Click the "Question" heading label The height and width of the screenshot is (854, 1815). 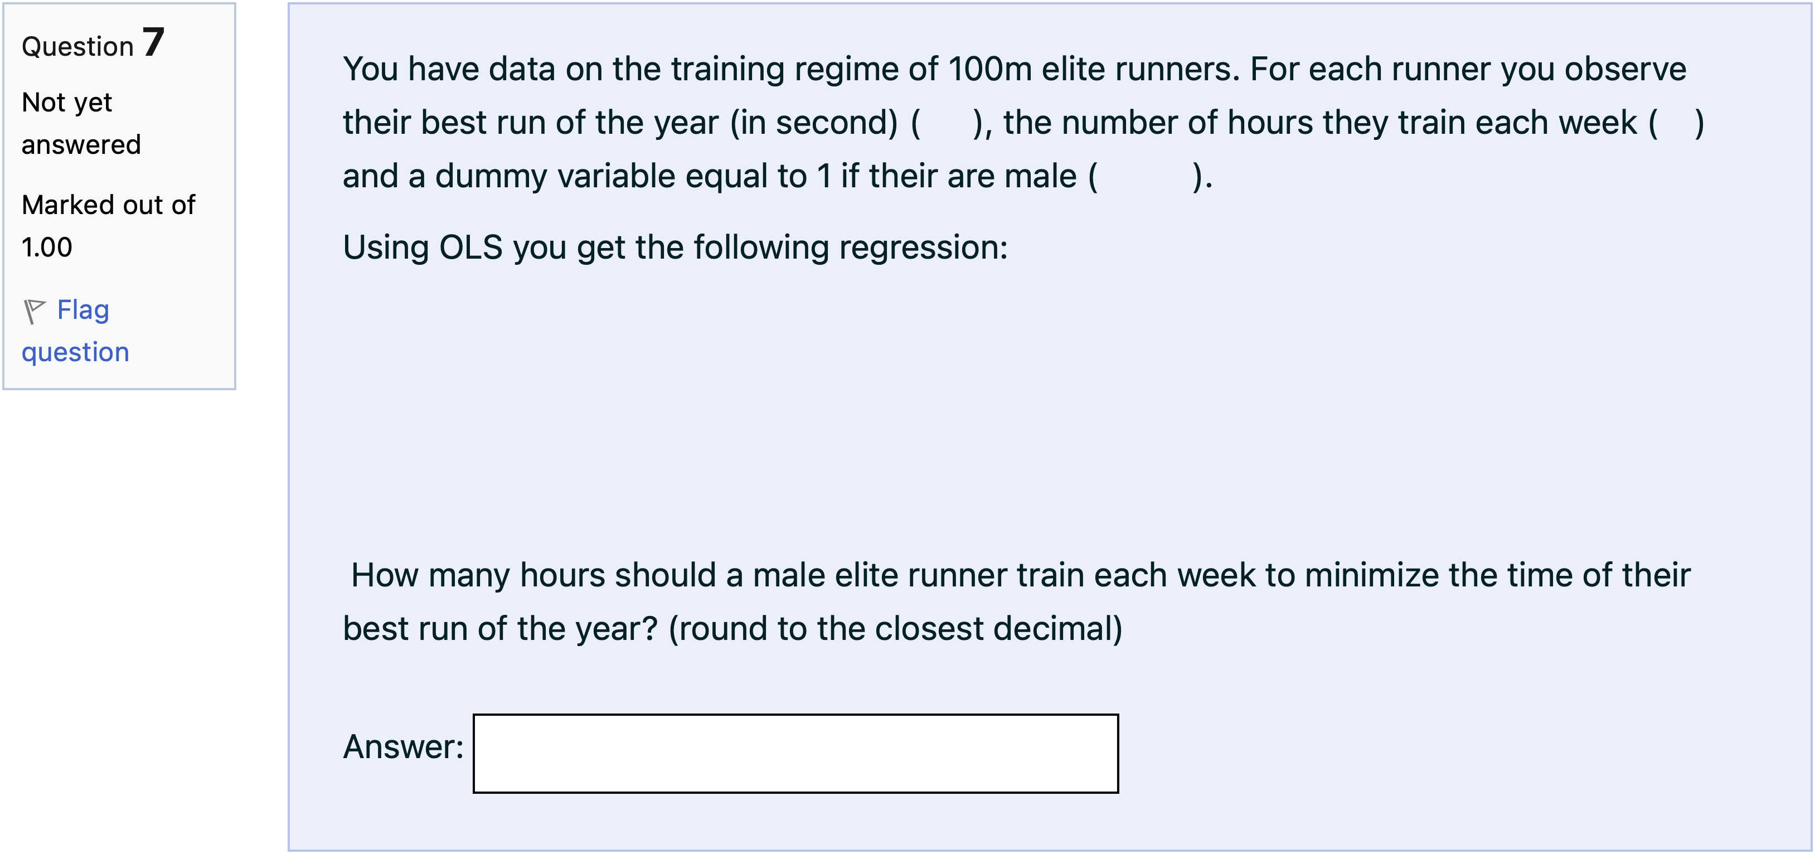77,46
